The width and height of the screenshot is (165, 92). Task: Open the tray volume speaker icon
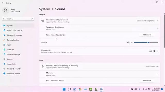pyautogui.click(x=146, y=89)
